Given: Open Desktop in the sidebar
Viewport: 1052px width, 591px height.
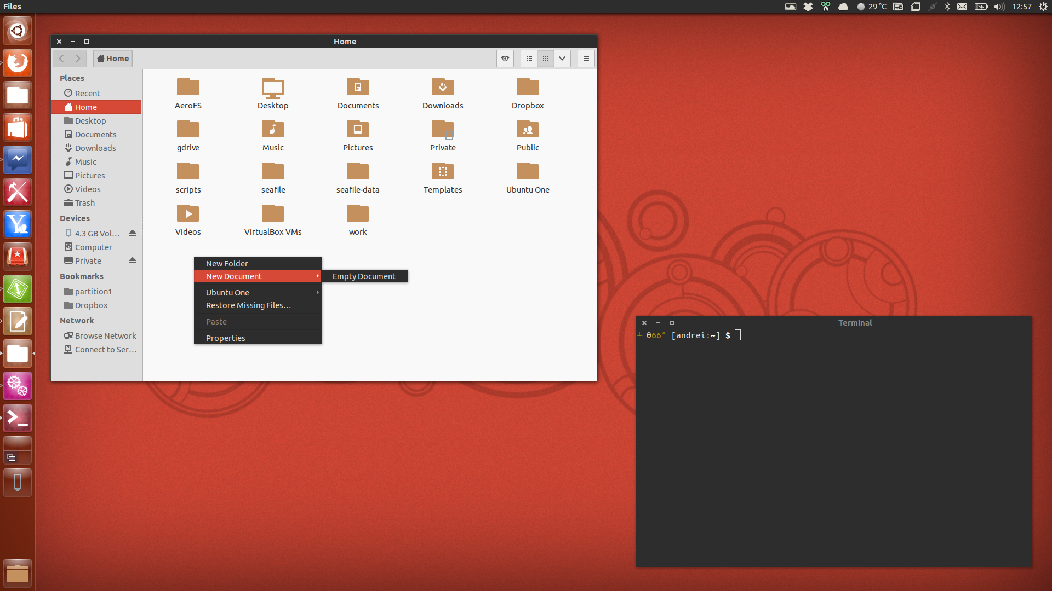Looking at the screenshot, I should (96, 121).
